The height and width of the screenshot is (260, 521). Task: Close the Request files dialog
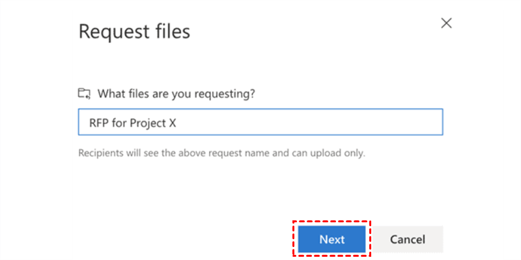pos(446,23)
